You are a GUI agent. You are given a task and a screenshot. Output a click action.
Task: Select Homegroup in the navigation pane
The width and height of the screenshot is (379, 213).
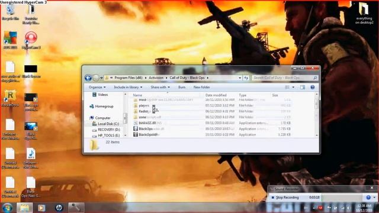101,106
